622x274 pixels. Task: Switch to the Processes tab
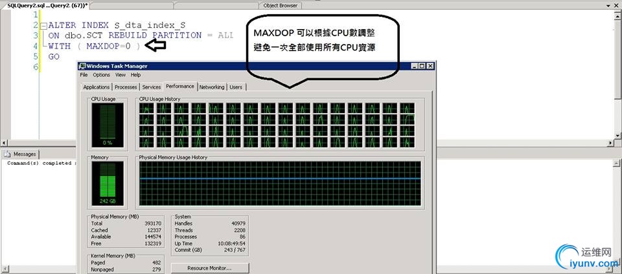point(126,87)
